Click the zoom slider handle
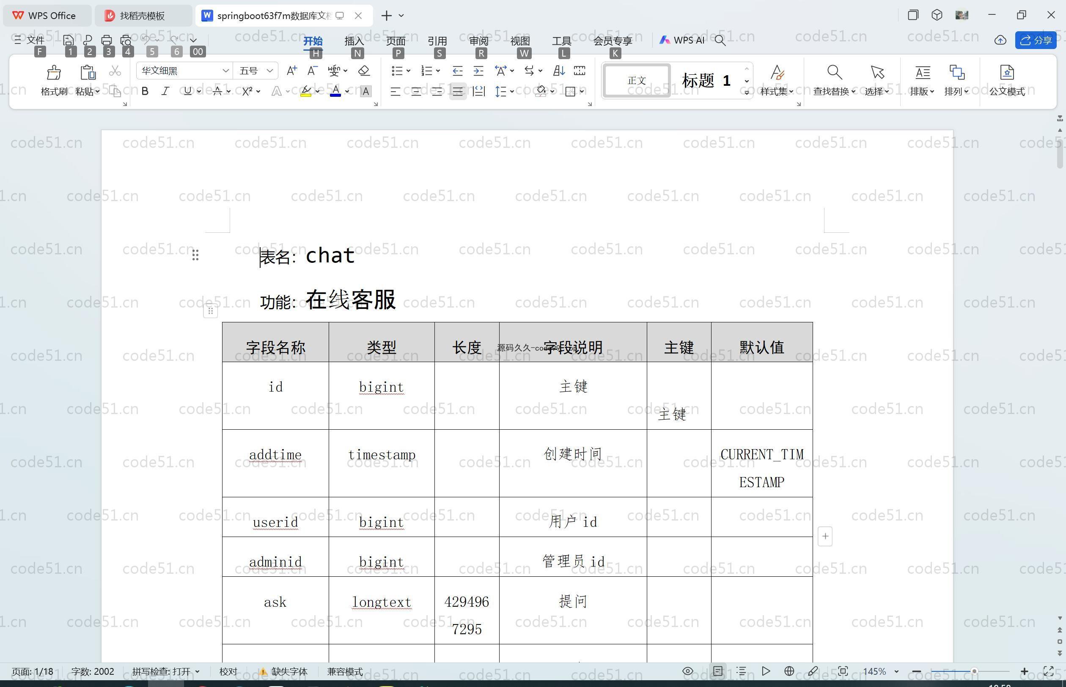Viewport: 1066px width, 687px height. click(x=974, y=671)
